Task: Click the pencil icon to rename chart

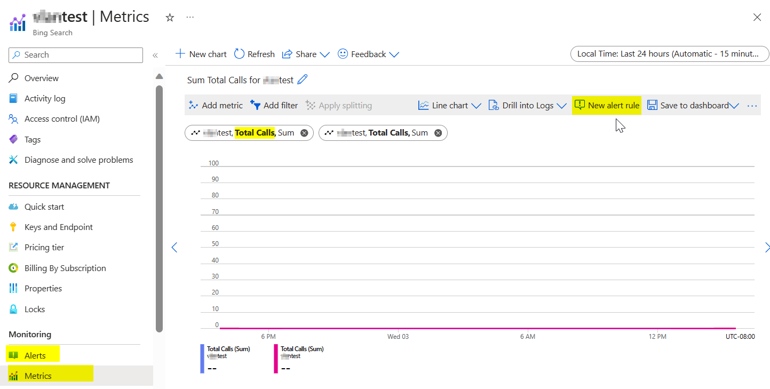Action: pyautogui.click(x=303, y=80)
